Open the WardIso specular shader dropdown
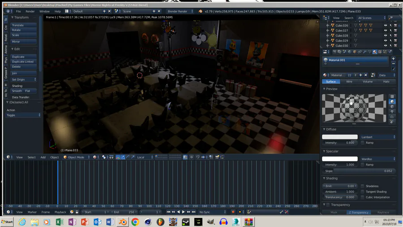This screenshot has height=227, width=403. click(x=378, y=159)
